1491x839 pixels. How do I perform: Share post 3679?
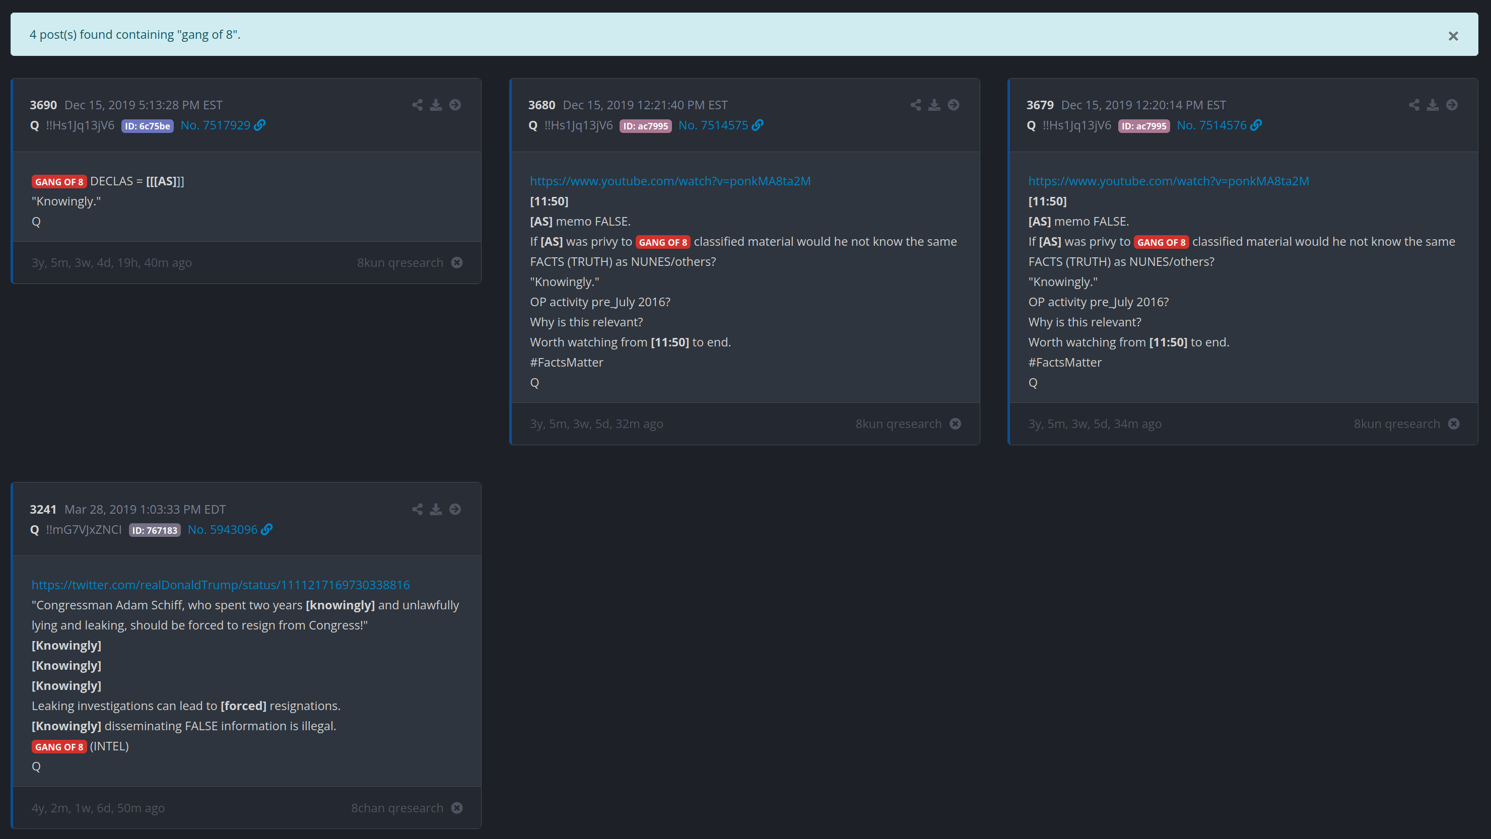tap(1414, 105)
